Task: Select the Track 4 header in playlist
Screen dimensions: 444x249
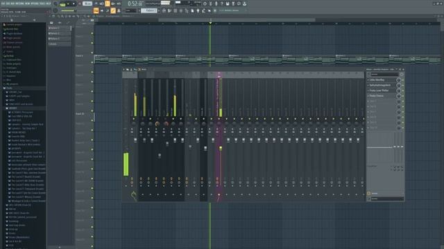Action: pyautogui.click(x=83, y=59)
